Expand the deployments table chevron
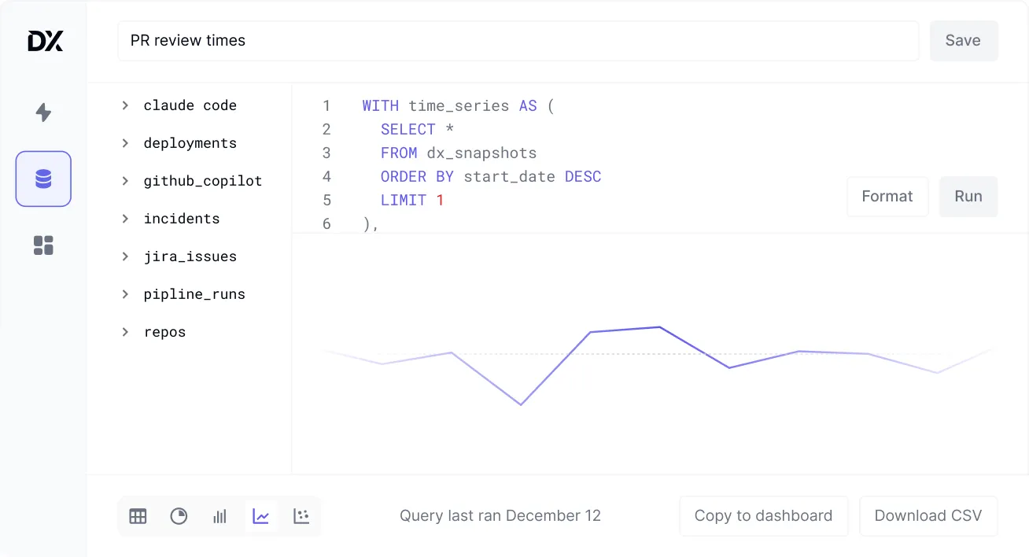 pyautogui.click(x=125, y=142)
